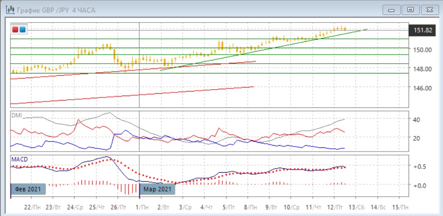Click the 150.00 level on price axis
The height and width of the screenshot is (216, 443).
pyautogui.click(x=423, y=50)
